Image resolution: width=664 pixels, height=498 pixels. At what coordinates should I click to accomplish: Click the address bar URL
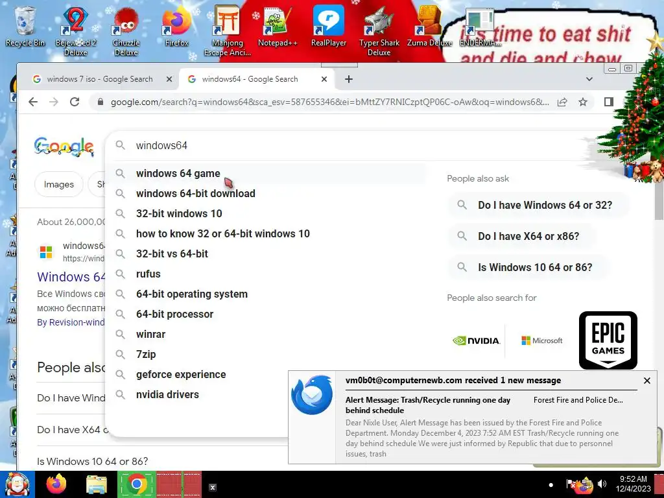329,102
